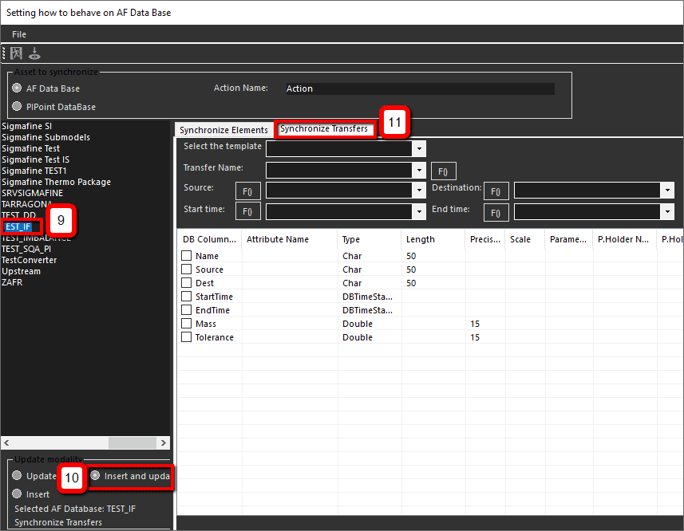Viewport: 684px width, 531px height.
Task: Open the Select the template dropdown
Action: click(x=419, y=148)
